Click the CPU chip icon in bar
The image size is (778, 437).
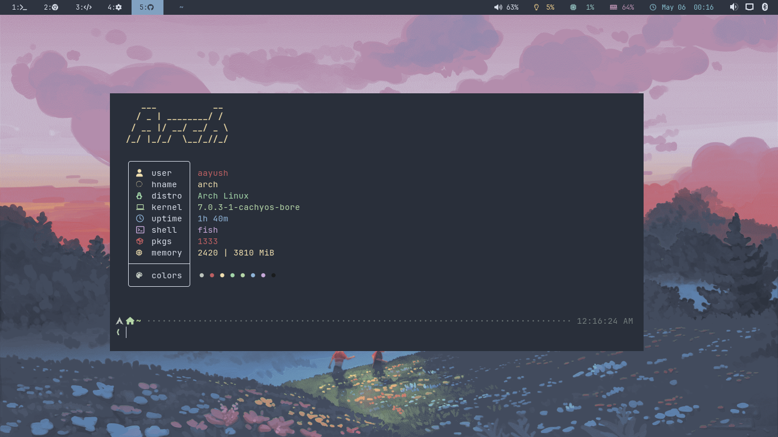click(x=573, y=7)
